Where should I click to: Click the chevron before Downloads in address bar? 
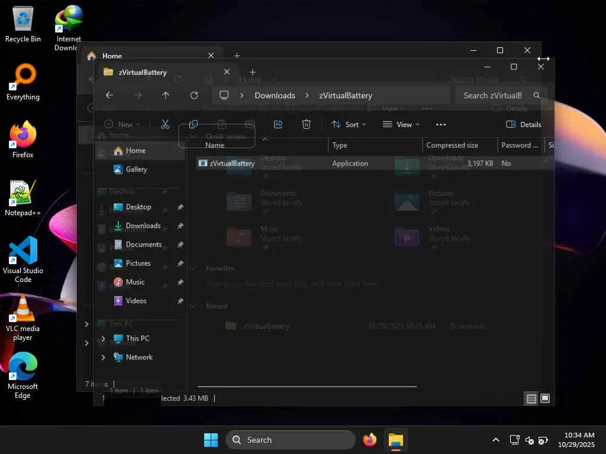coord(241,95)
